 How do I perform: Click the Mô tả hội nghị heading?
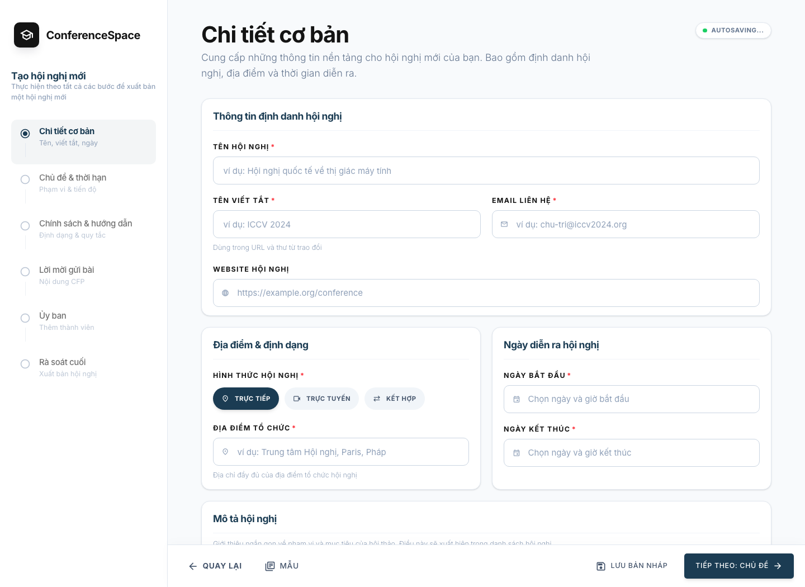245,519
